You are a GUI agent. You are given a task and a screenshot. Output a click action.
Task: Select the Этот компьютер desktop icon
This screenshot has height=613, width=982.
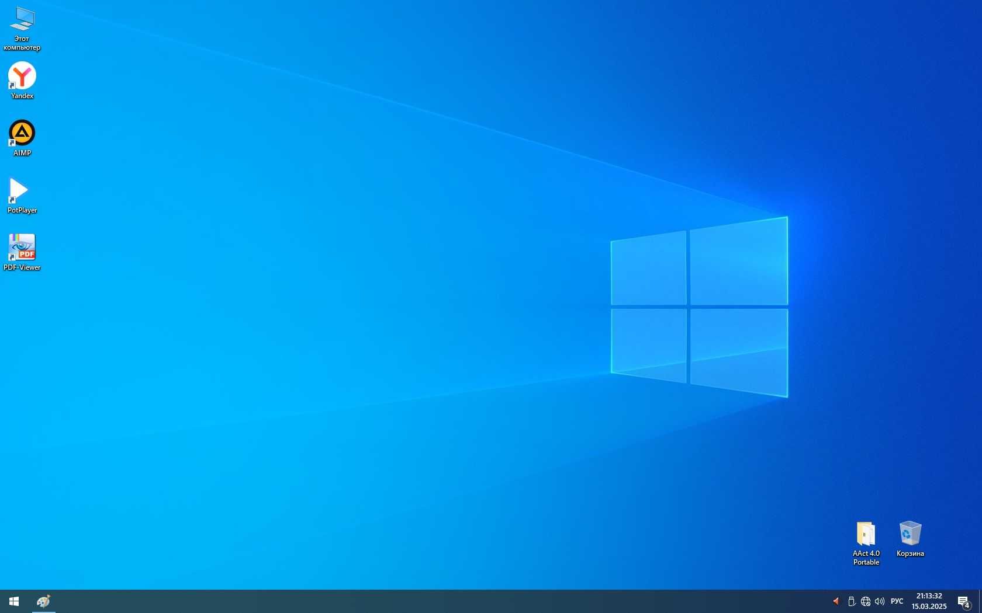click(22, 29)
